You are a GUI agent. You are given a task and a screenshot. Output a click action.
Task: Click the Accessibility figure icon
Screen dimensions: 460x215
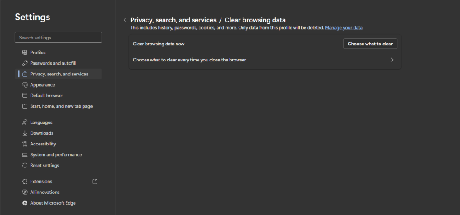[x=25, y=144]
